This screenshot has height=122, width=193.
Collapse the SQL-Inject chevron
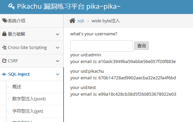tap(58, 74)
